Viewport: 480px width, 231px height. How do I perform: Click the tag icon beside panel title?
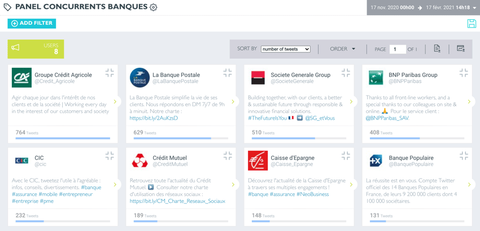7,7
